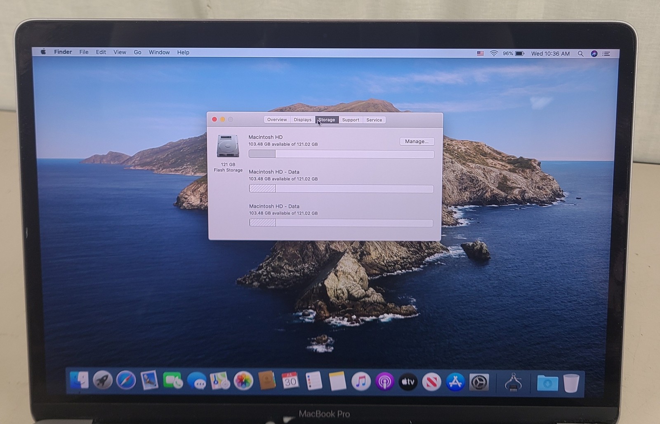The width and height of the screenshot is (660, 424).
Task: Open System Preferences gear in Dock
Action: click(x=479, y=382)
